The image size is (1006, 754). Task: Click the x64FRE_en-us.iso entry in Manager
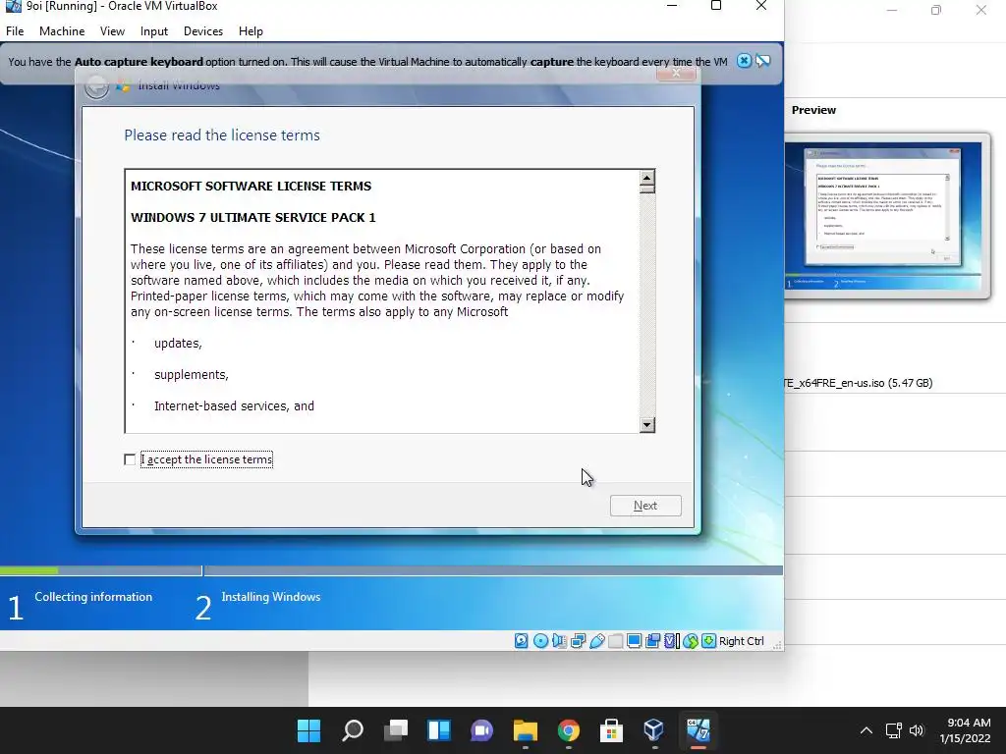coord(859,383)
